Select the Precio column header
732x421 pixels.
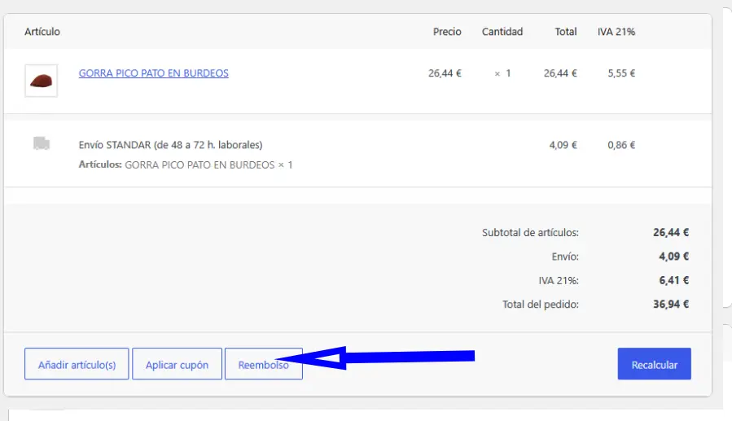[x=447, y=32]
